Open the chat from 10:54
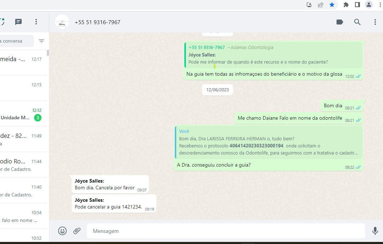 [23, 216]
